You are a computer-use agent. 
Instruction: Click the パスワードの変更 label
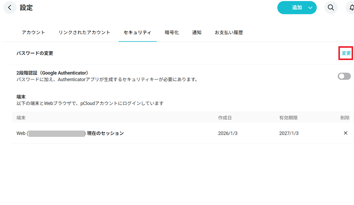(x=35, y=53)
